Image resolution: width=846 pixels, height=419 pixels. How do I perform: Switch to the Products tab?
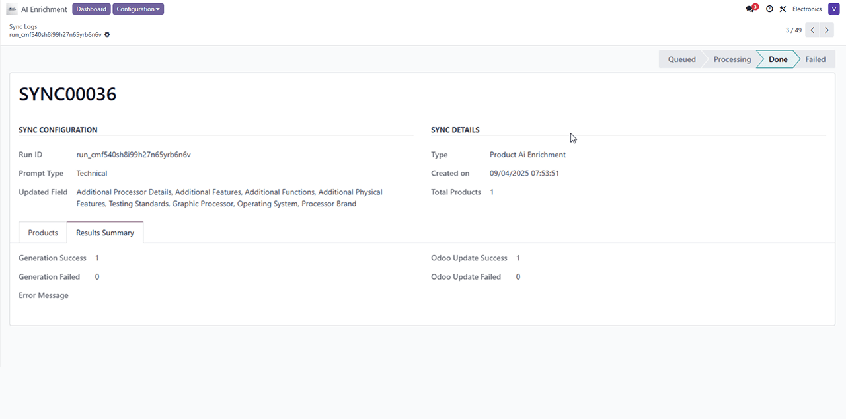pyautogui.click(x=43, y=233)
